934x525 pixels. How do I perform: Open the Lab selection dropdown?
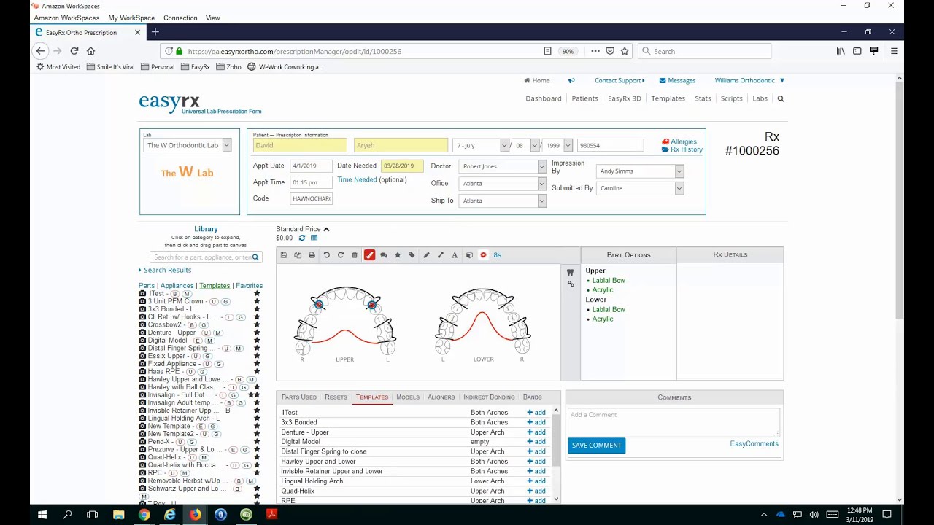[188, 145]
